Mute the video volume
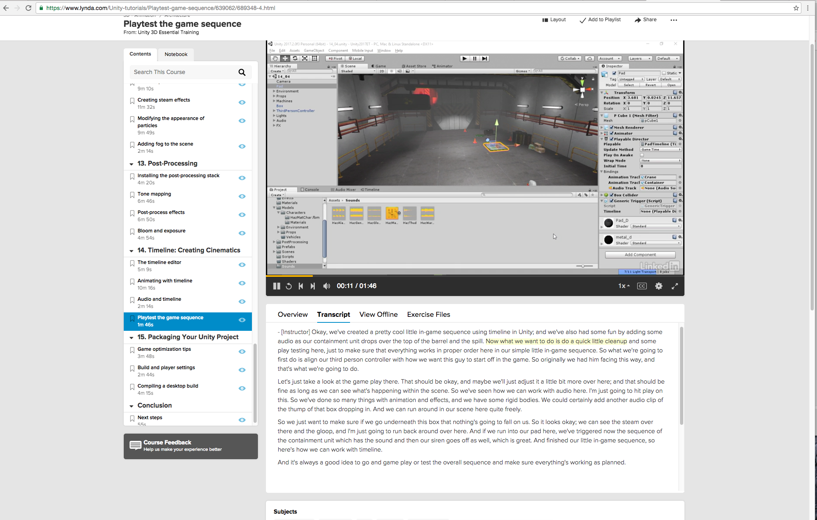The width and height of the screenshot is (817, 520). (327, 286)
